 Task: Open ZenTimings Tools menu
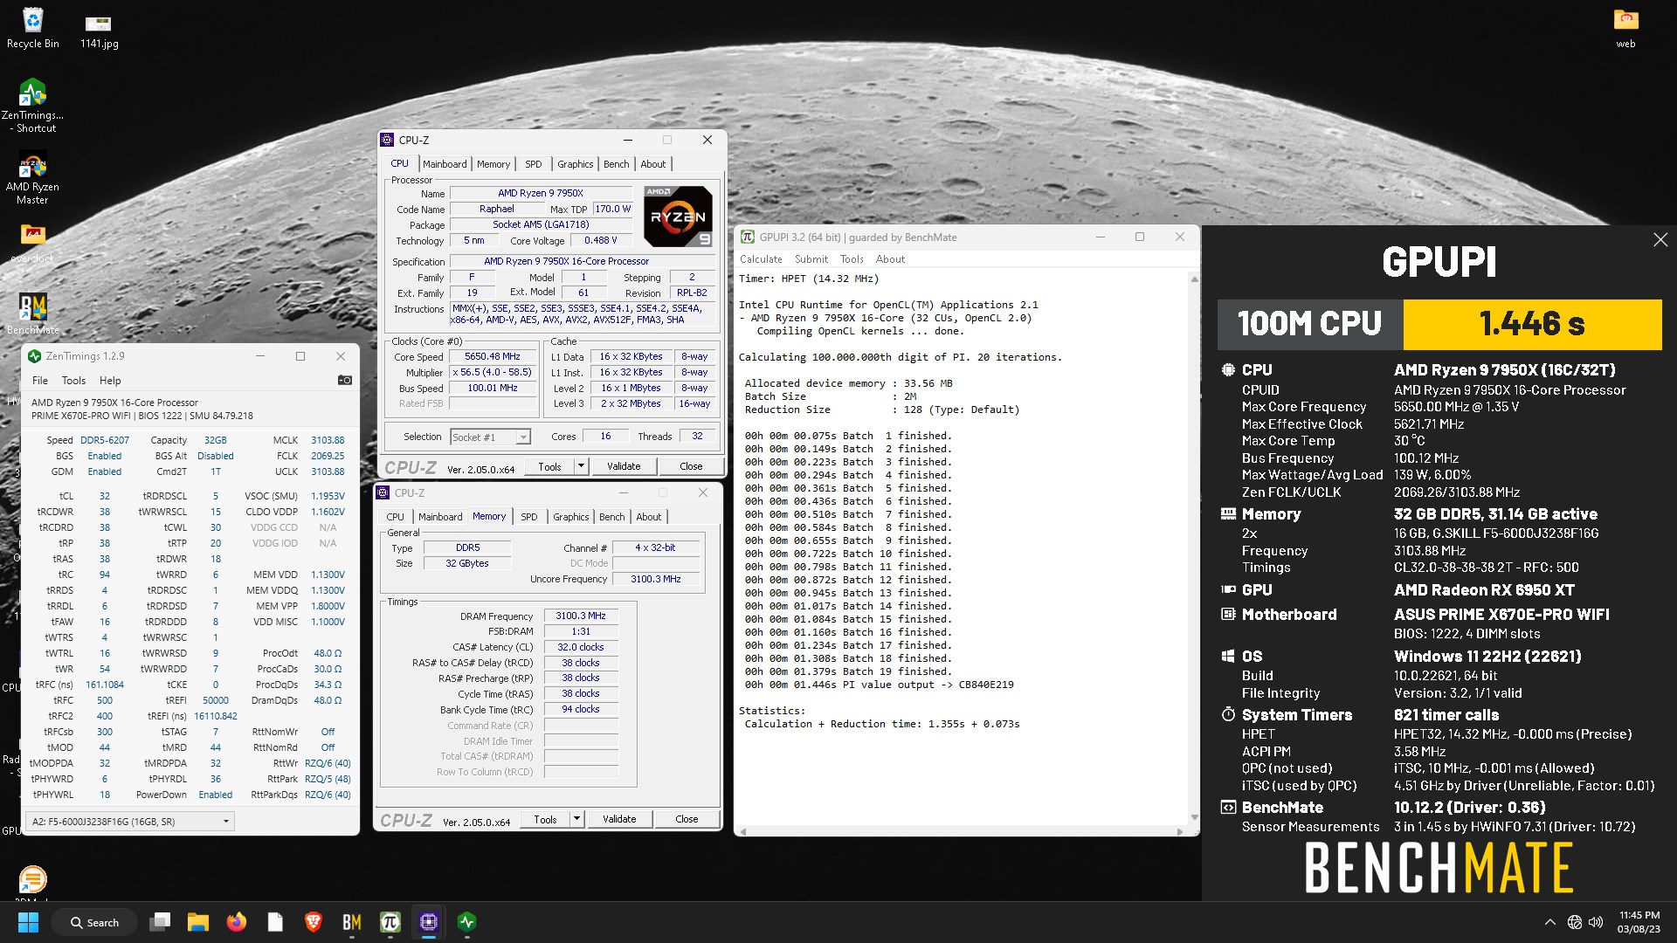tap(73, 381)
